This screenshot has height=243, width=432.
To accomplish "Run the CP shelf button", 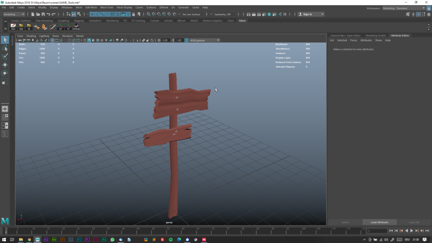I will (x=60, y=27).
